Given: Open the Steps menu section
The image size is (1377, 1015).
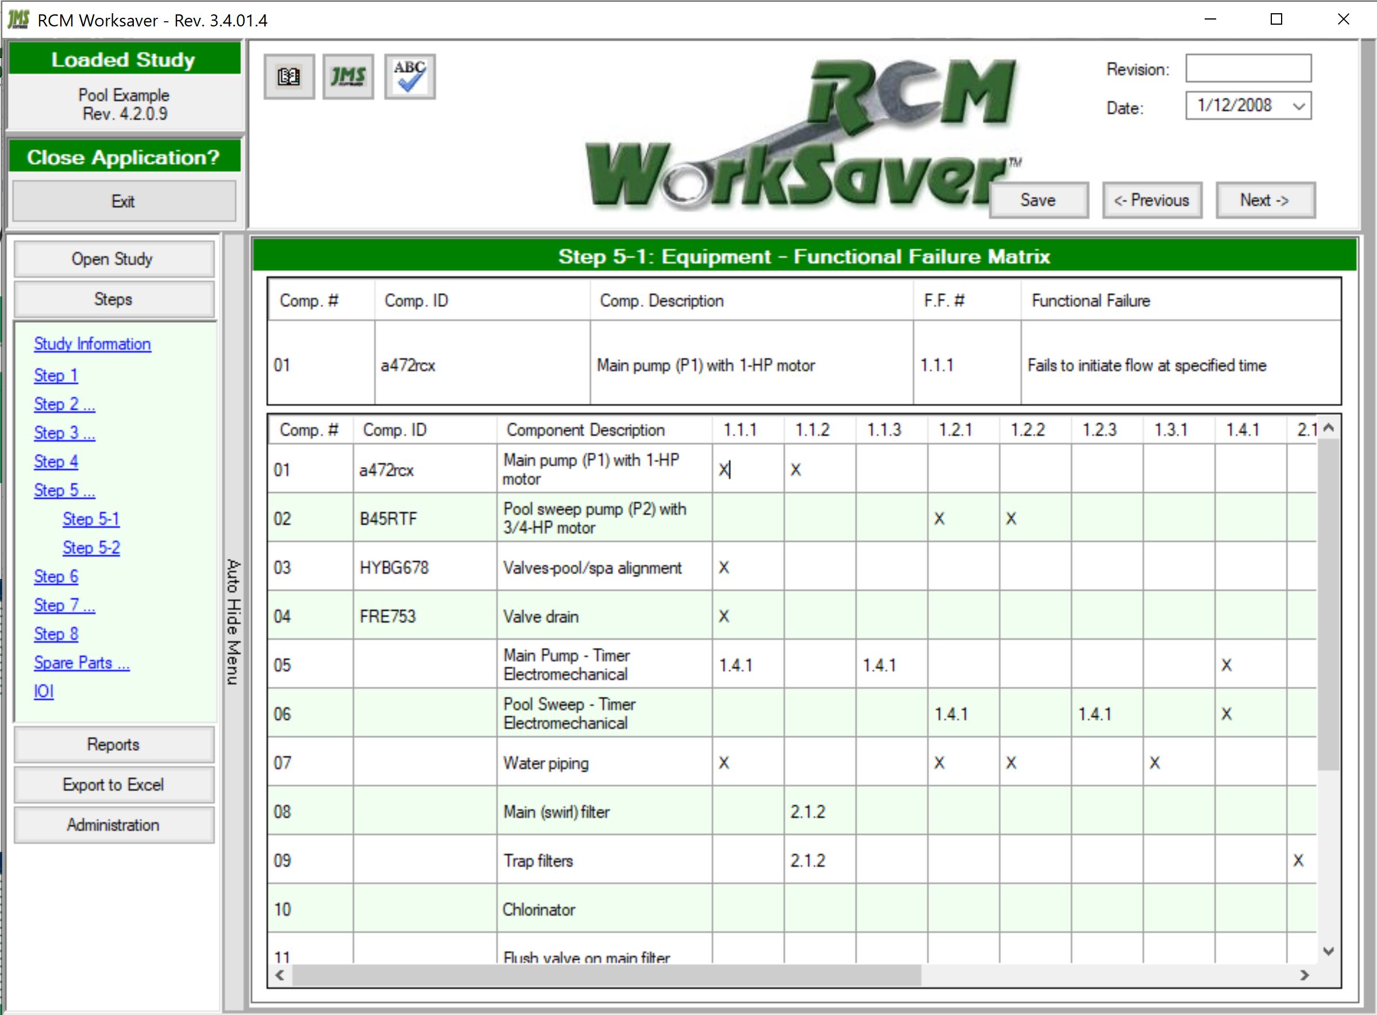Looking at the screenshot, I should (114, 299).
